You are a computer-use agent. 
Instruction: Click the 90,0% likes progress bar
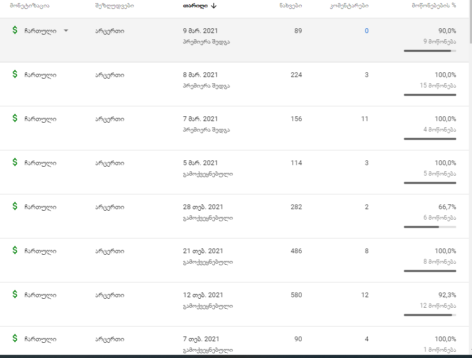(430, 51)
